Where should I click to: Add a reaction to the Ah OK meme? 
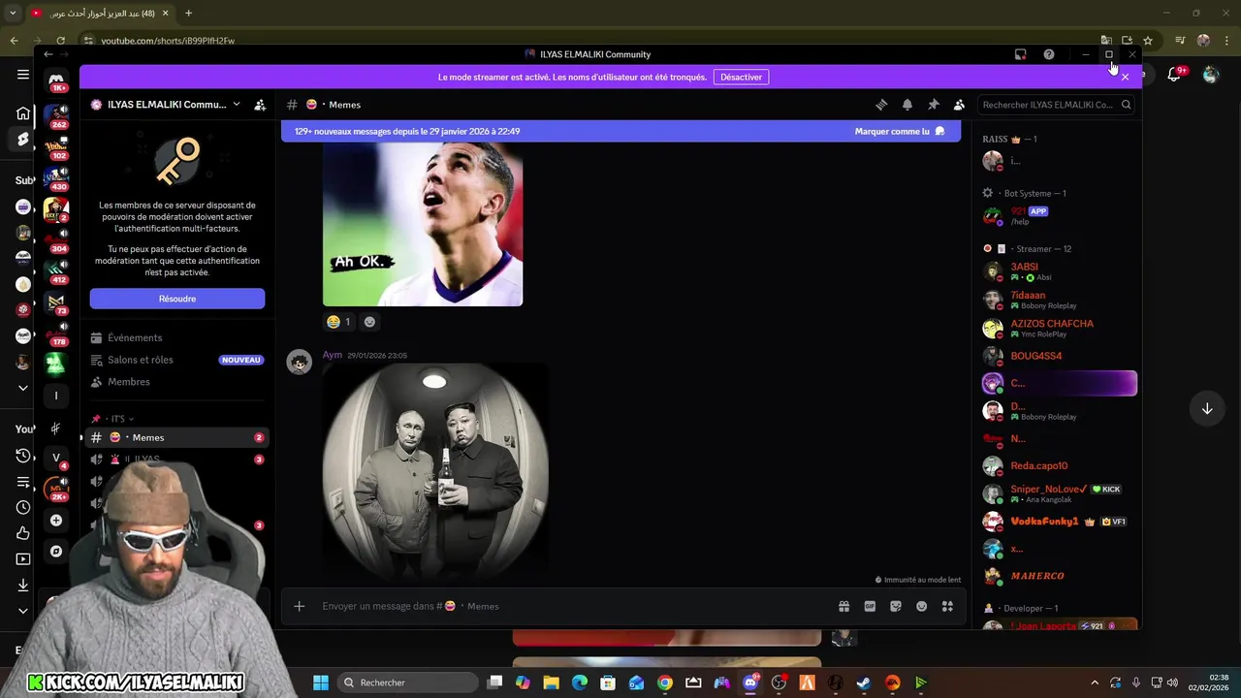coord(369,322)
